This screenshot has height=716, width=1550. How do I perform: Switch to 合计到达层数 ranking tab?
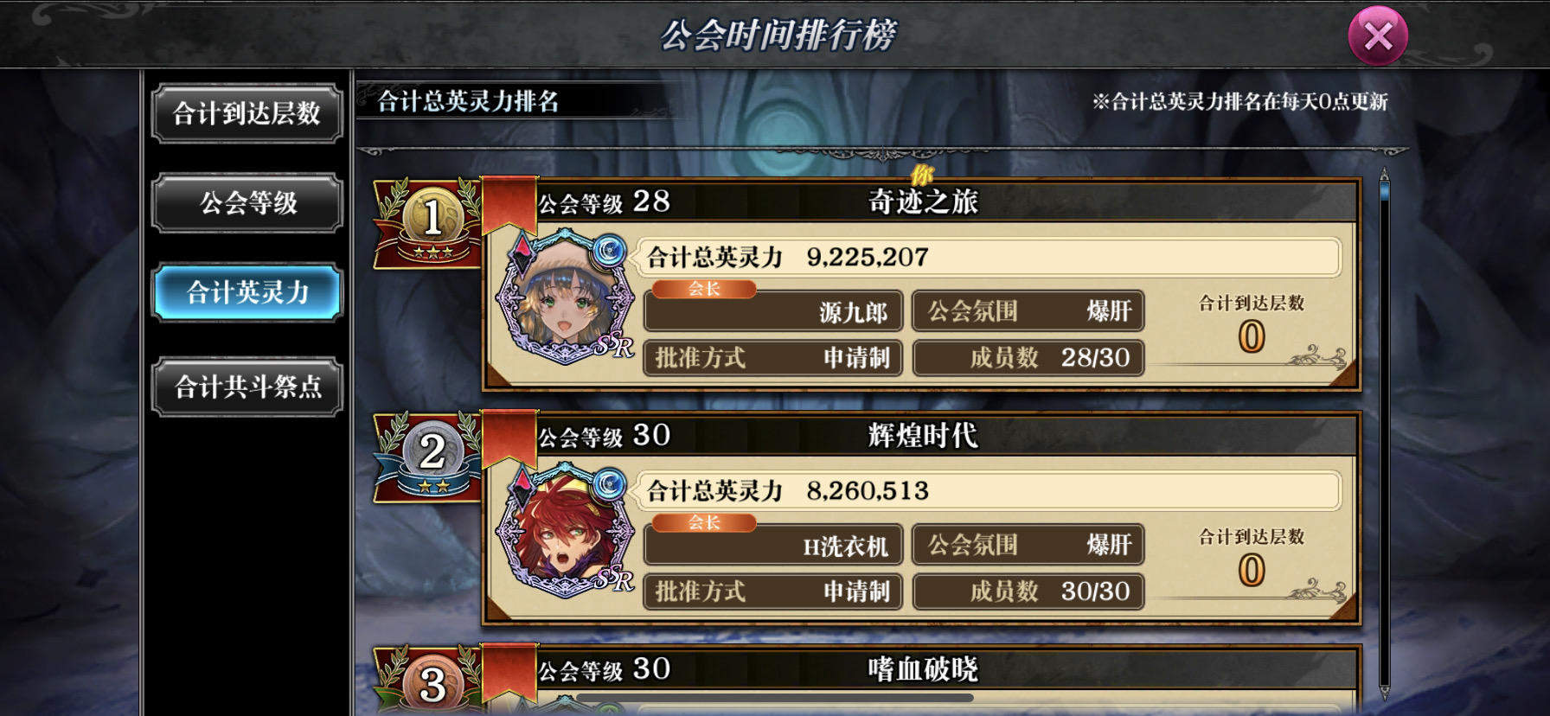[x=247, y=113]
